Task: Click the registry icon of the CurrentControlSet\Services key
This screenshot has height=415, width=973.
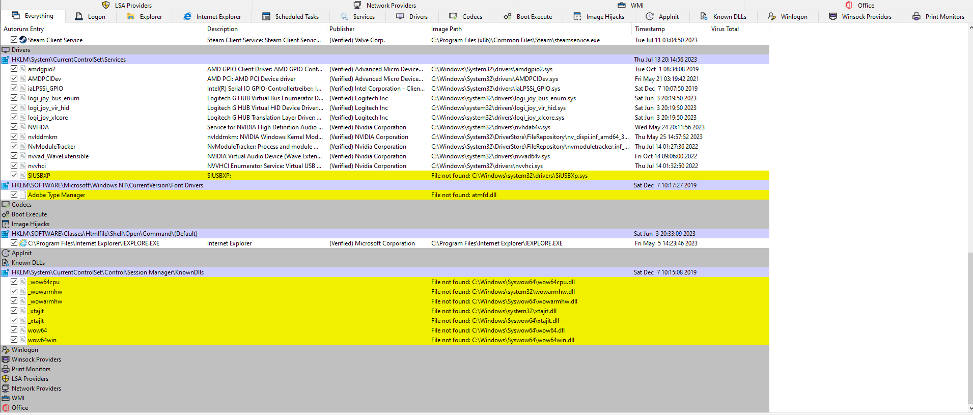Action: point(5,60)
